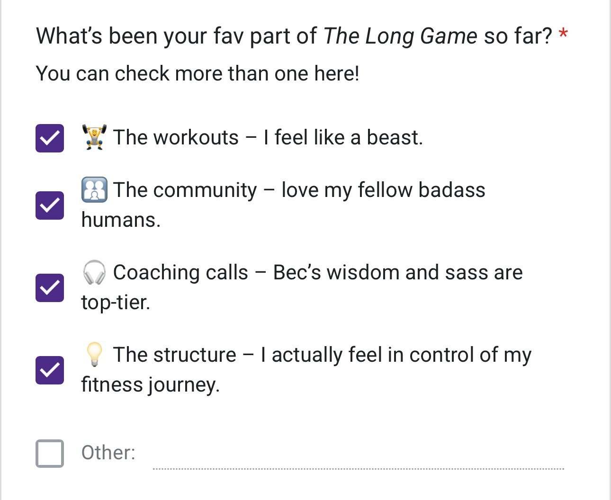Click the 'Other:' label text

click(108, 453)
